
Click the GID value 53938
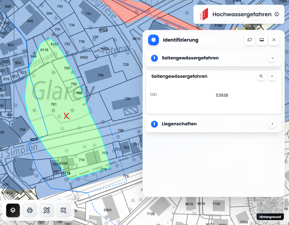pos(222,95)
